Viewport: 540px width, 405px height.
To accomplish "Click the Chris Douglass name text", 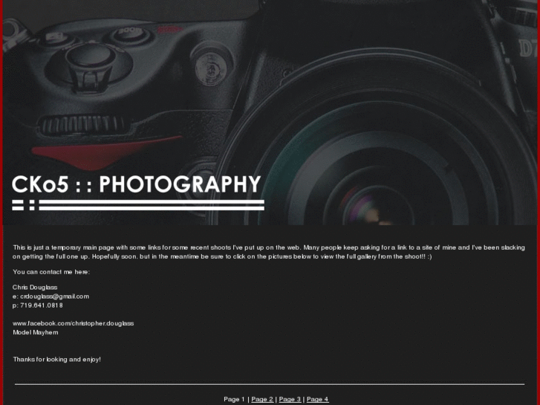I will point(35,288).
